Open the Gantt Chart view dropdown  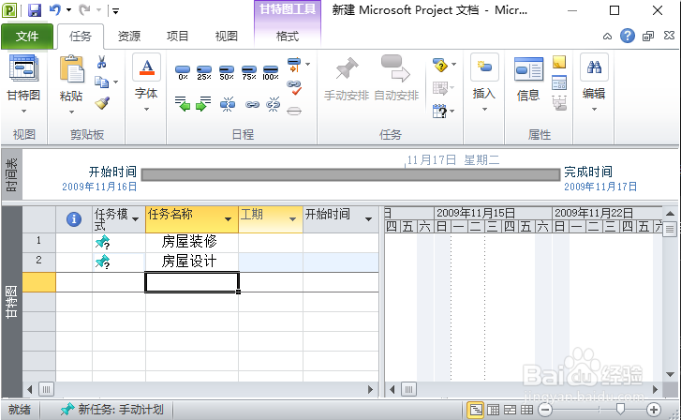(24, 111)
